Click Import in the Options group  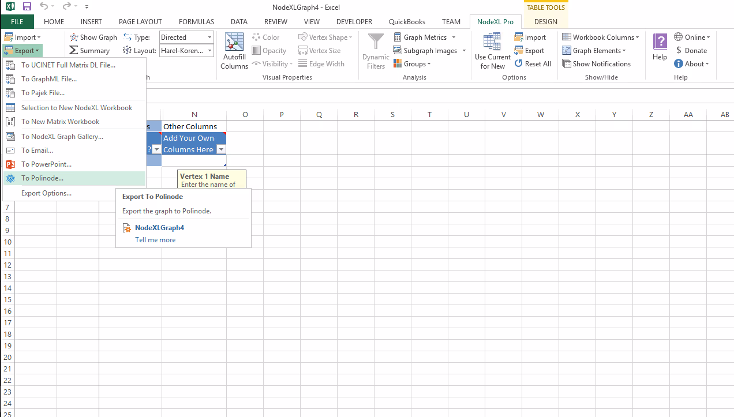[x=530, y=37]
